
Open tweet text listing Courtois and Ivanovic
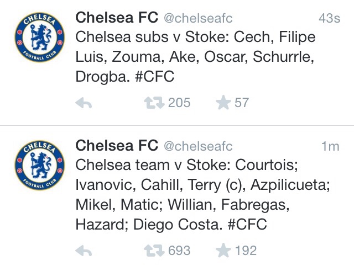203,195
